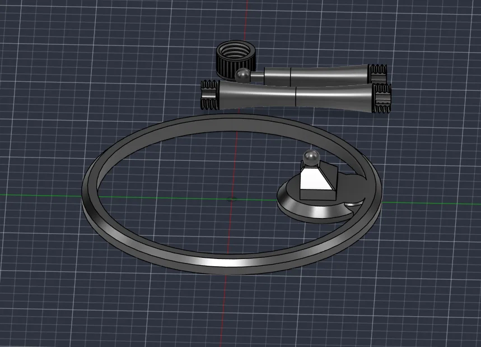Select the lower rod's left threaded end

210,95
